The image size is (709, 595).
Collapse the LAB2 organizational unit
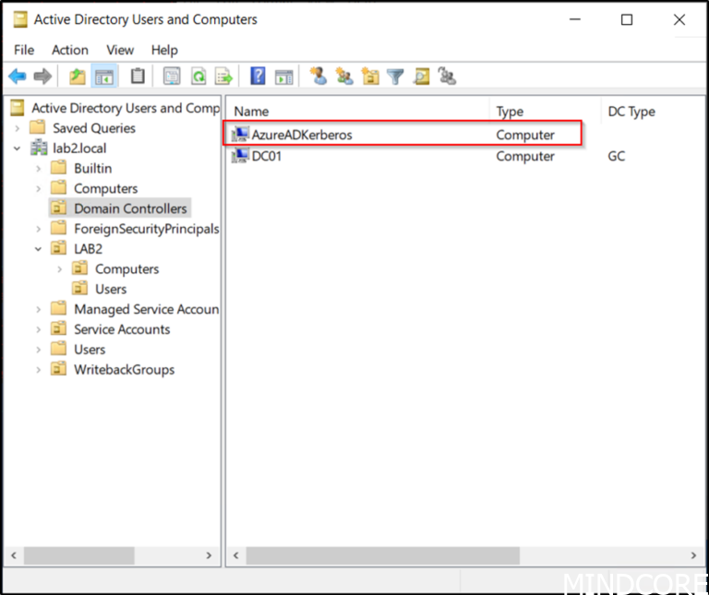click(39, 249)
